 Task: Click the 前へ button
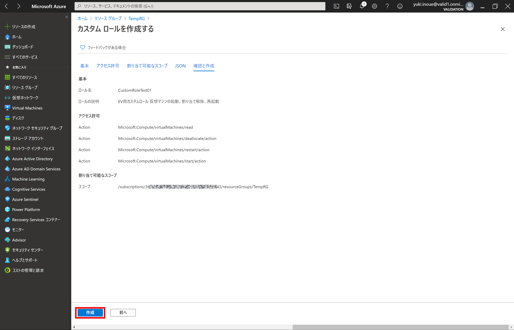[123, 313]
